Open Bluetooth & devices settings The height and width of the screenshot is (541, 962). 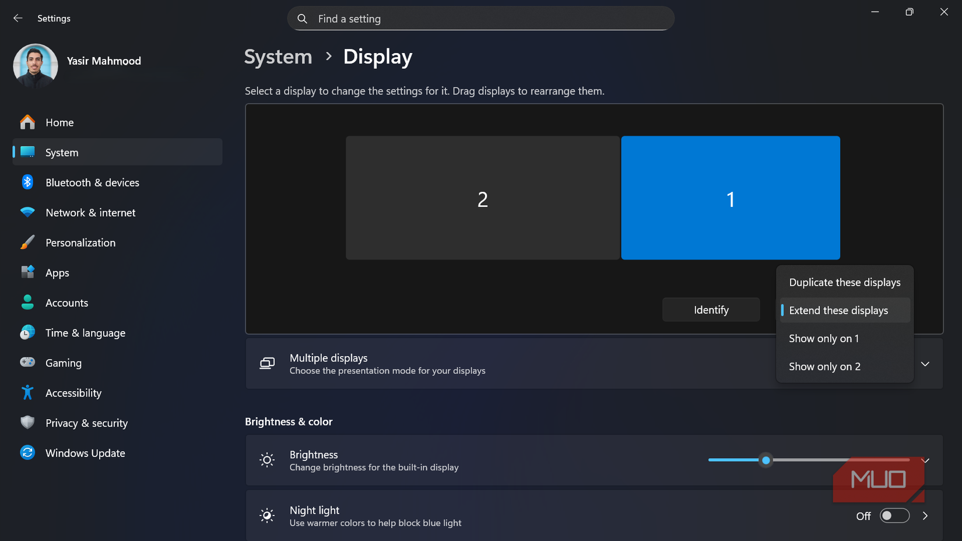92,182
